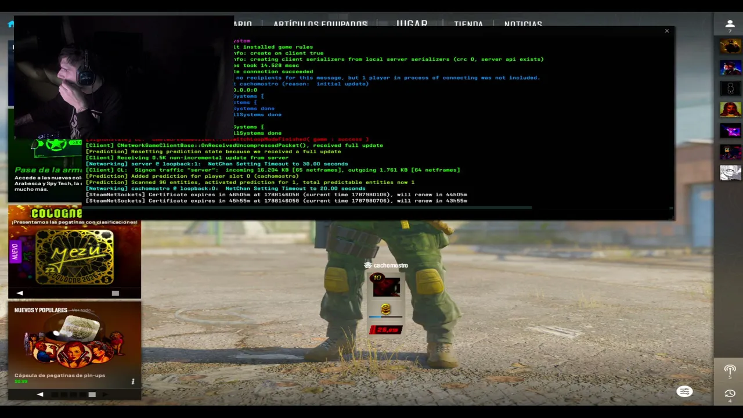This screenshot has width=743, height=418.
Task: Open the scene settings sliders button
Action: pyautogui.click(x=684, y=392)
